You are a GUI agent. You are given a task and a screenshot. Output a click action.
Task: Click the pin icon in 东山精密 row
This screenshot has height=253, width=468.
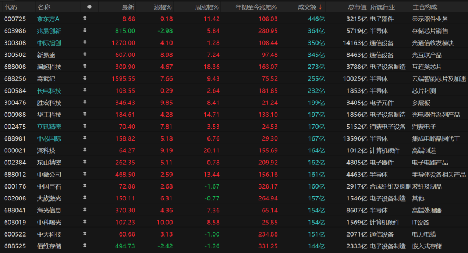(x=85, y=162)
